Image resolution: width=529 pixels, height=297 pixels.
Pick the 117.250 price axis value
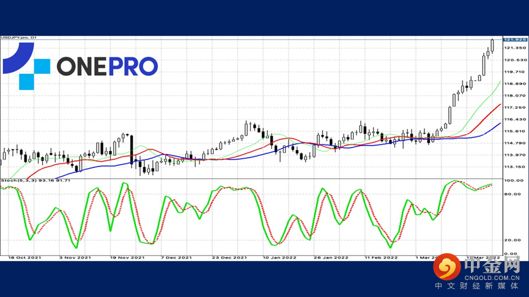[515, 107]
